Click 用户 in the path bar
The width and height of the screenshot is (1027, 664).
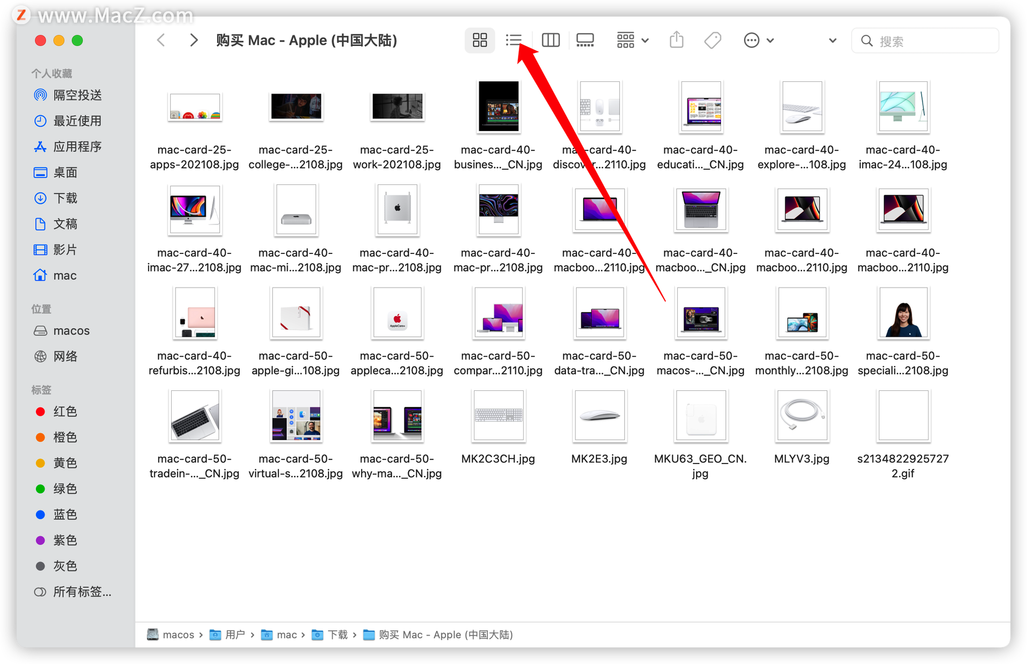(x=227, y=635)
